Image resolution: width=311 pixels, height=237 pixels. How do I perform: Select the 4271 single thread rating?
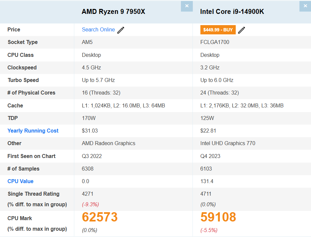[87, 194]
